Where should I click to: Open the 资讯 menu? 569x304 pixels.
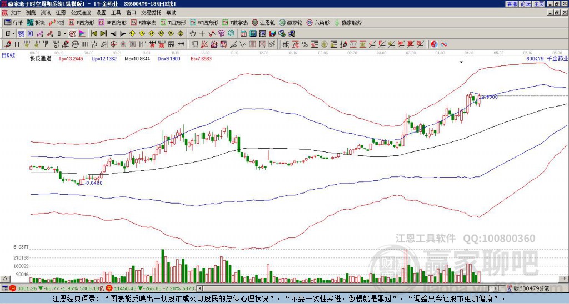[46, 13]
